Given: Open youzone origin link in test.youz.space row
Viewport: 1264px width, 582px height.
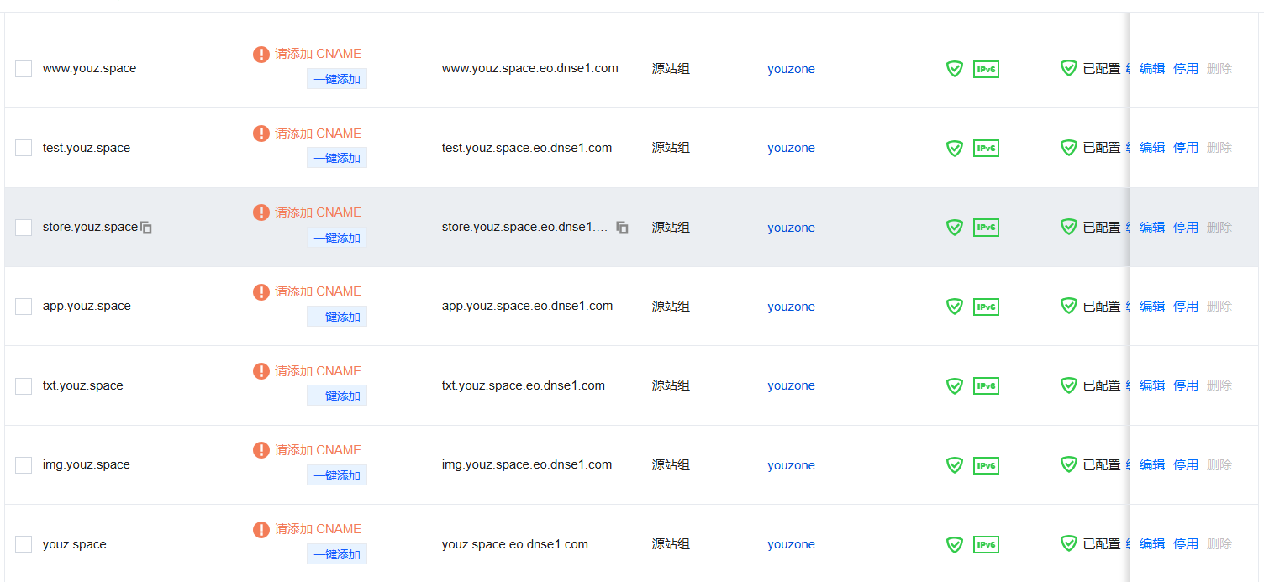Looking at the screenshot, I should (x=791, y=149).
